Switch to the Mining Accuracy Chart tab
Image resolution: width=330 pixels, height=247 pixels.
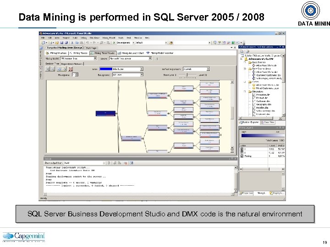(x=131, y=53)
